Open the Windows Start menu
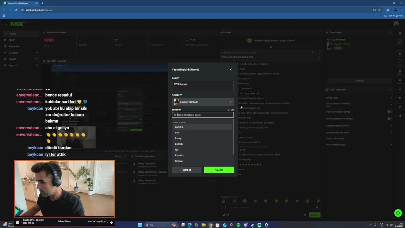Screen dimensions: 405x228 coord(140,225)
